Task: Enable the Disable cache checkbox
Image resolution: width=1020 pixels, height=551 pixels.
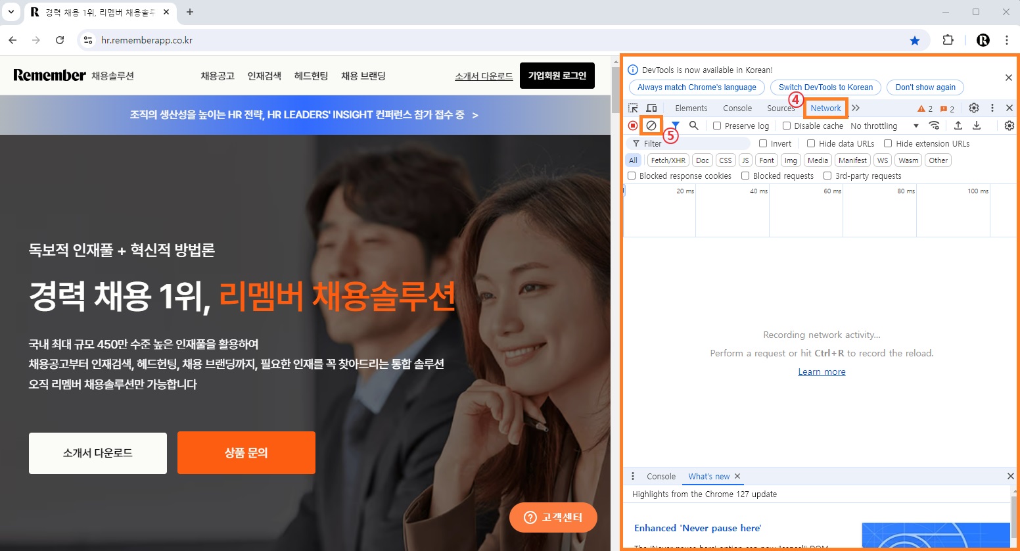Action: [x=786, y=126]
